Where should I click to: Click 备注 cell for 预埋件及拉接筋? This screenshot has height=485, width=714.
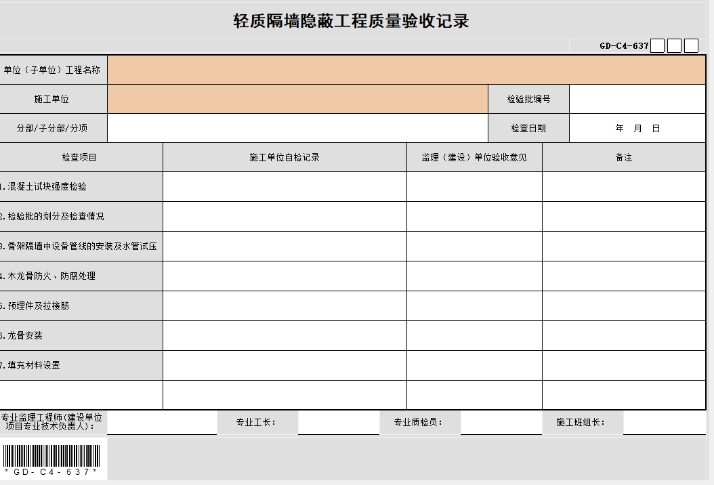coord(624,305)
